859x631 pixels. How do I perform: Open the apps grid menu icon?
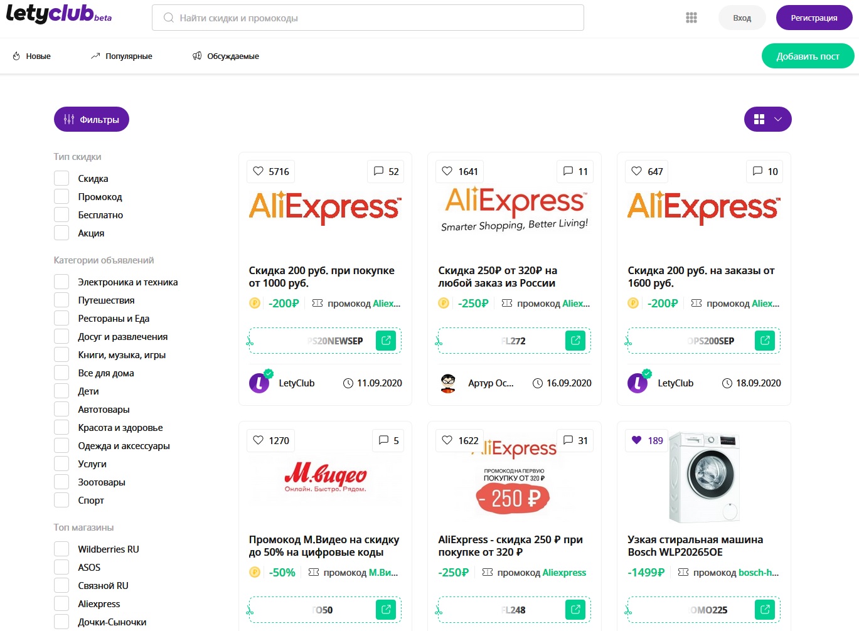[x=691, y=18]
